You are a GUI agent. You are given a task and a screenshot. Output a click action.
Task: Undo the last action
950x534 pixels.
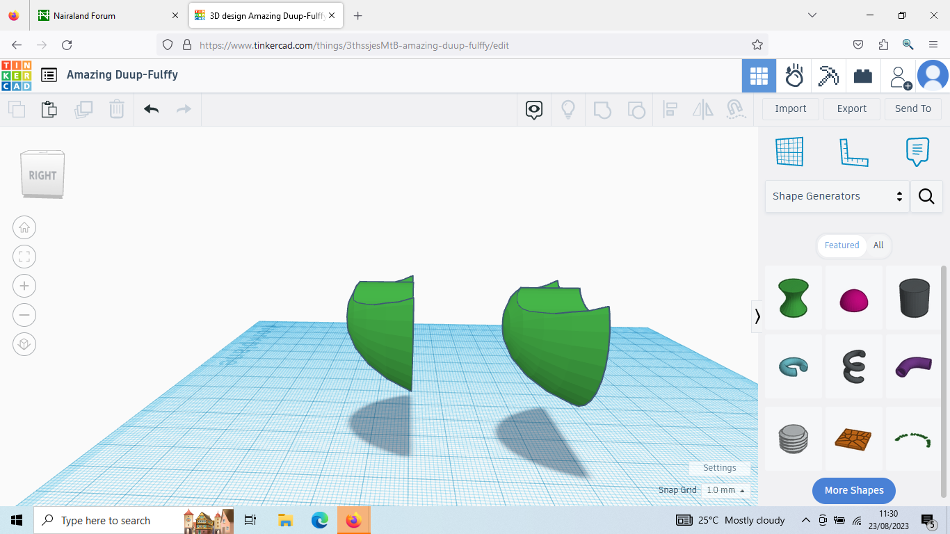(x=151, y=109)
